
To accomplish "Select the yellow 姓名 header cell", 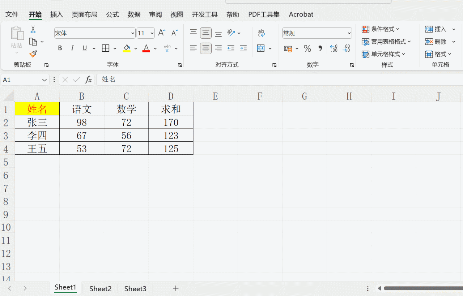I will point(37,109).
